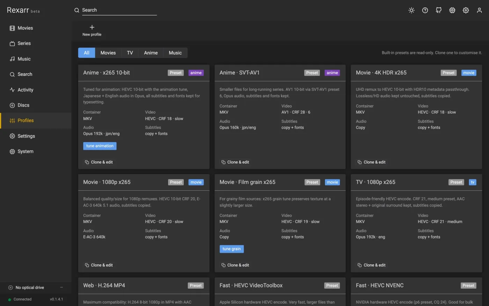Viewport: 489px width, 306px height.
Task: Click the plus icon above New profile
Action: tap(92, 27)
